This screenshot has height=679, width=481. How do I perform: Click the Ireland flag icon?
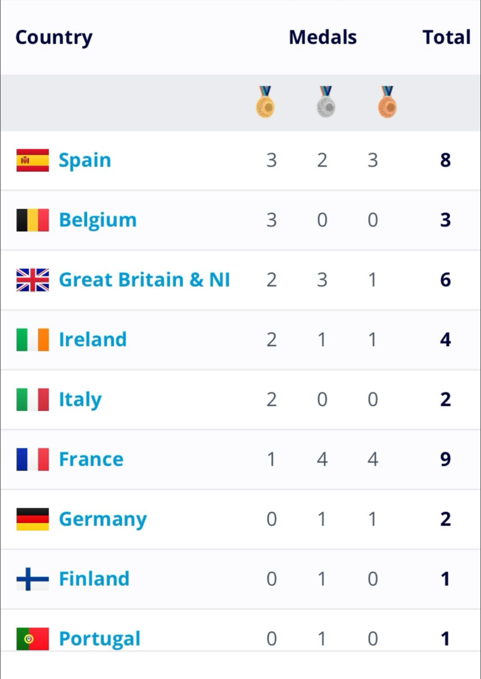tap(32, 340)
